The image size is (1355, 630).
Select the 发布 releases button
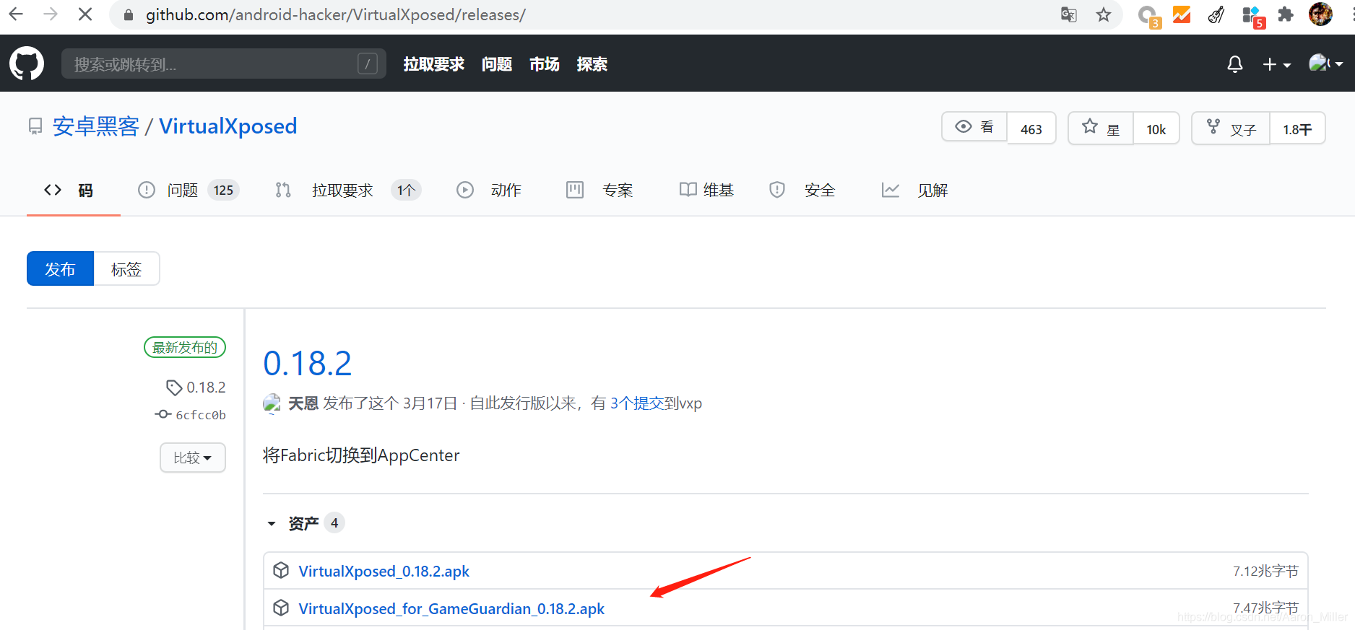60,268
